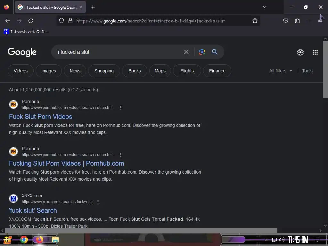List all tabs dropdown arrow
The image size is (328, 246).
[x=264, y=7]
